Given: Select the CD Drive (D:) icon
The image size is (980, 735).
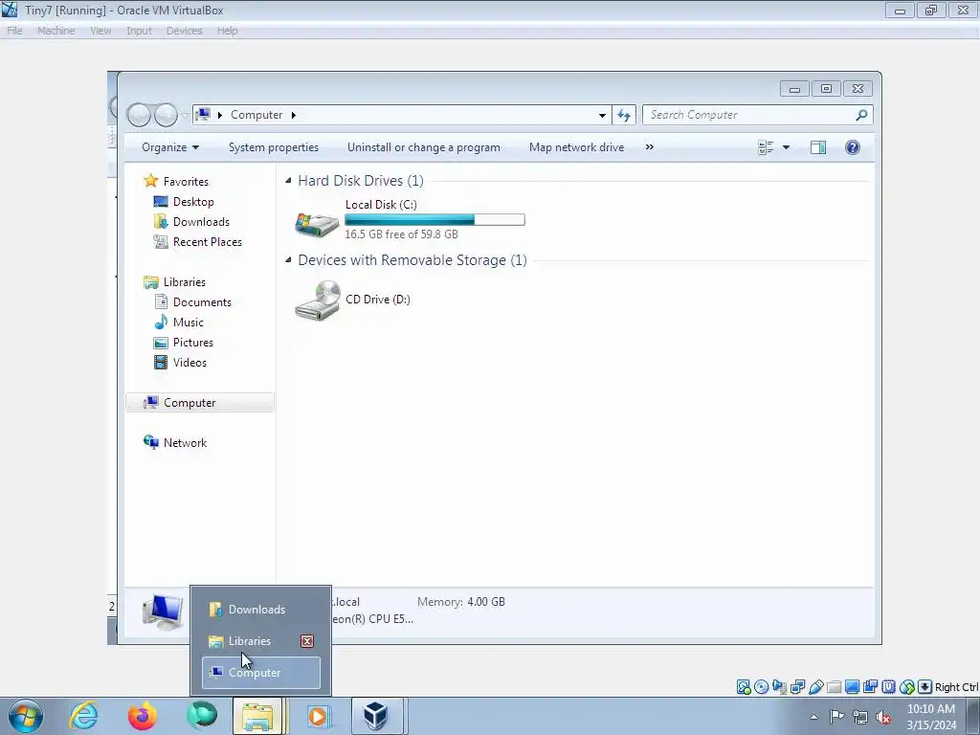Looking at the screenshot, I should (318, 300).
